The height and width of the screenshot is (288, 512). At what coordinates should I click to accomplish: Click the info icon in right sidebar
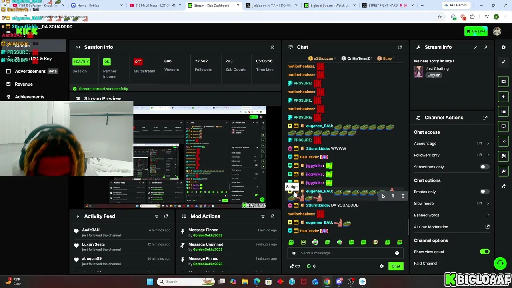pyautogui.click(x=504, y=47)
